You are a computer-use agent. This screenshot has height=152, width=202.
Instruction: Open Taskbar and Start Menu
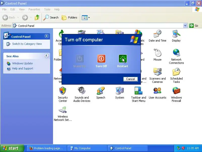pyautogui.click(x=138, y=94)
